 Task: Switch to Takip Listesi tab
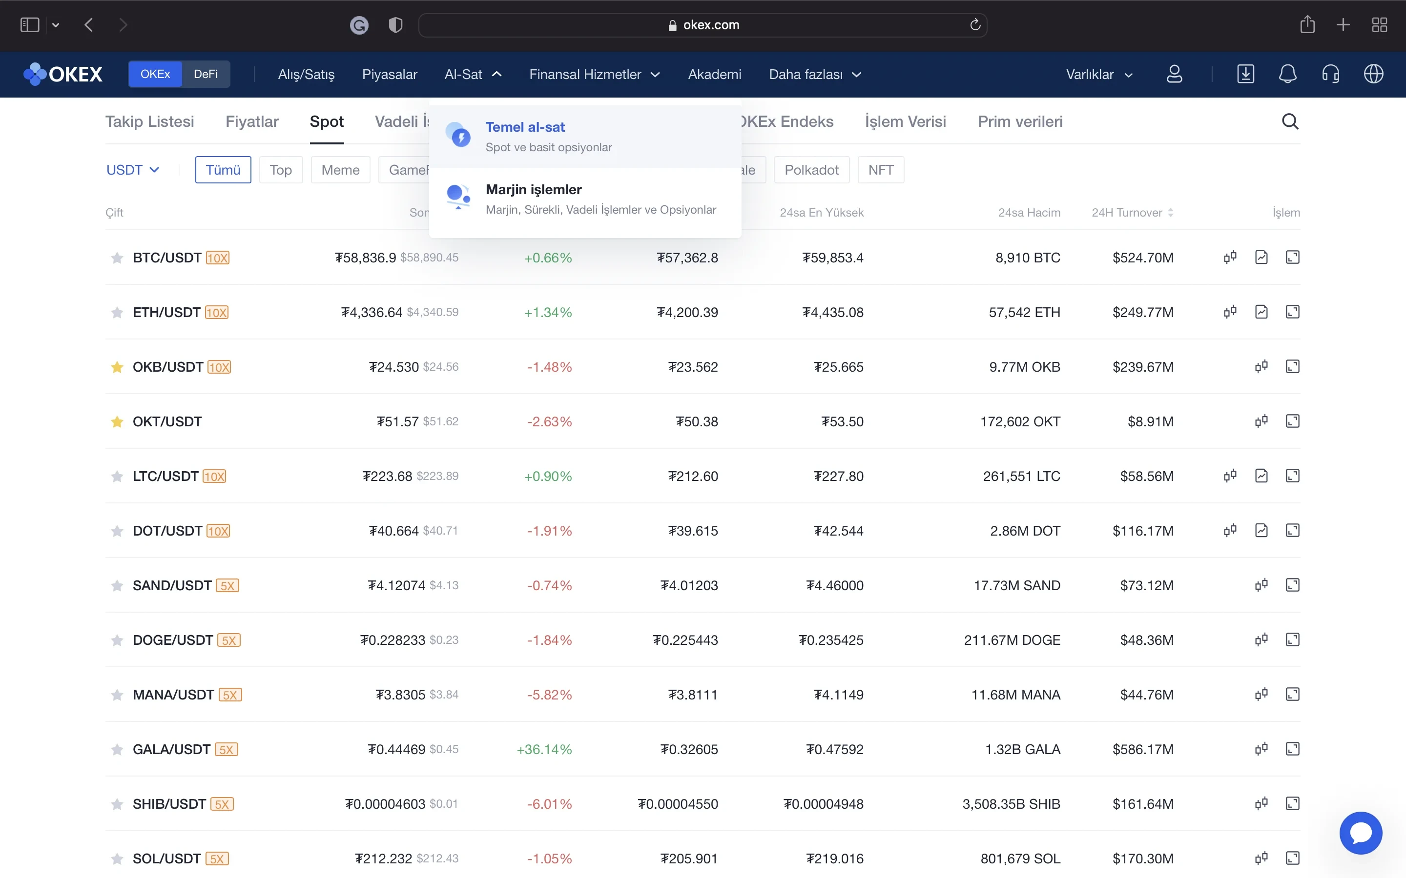150,121
